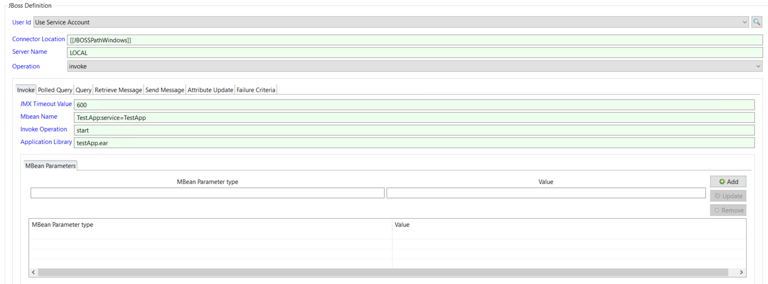Click the Value table column header
The image size is (768, 284).
[569, 224]
